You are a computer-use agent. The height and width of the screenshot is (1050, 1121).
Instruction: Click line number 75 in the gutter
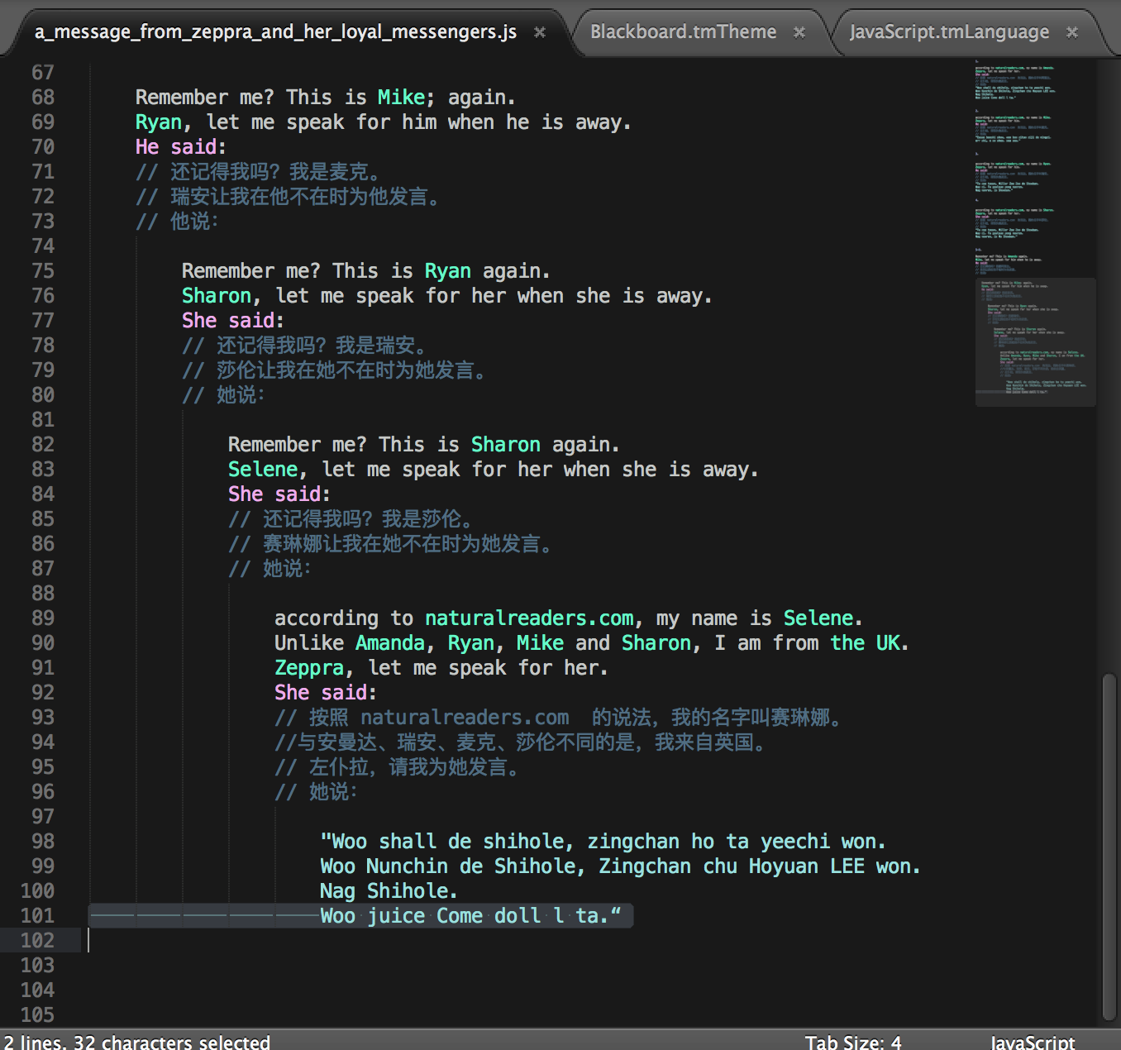pos(43,271)
